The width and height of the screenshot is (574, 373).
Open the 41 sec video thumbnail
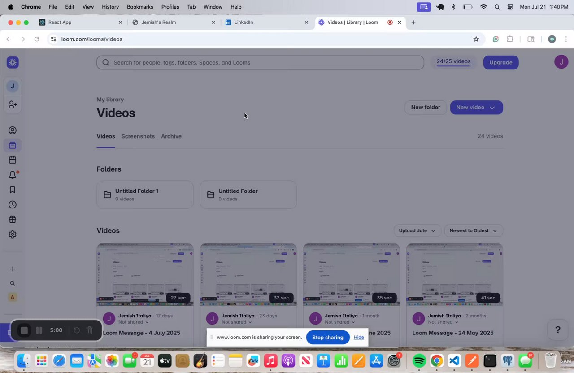pyautogui.click(x=454, y=275)
